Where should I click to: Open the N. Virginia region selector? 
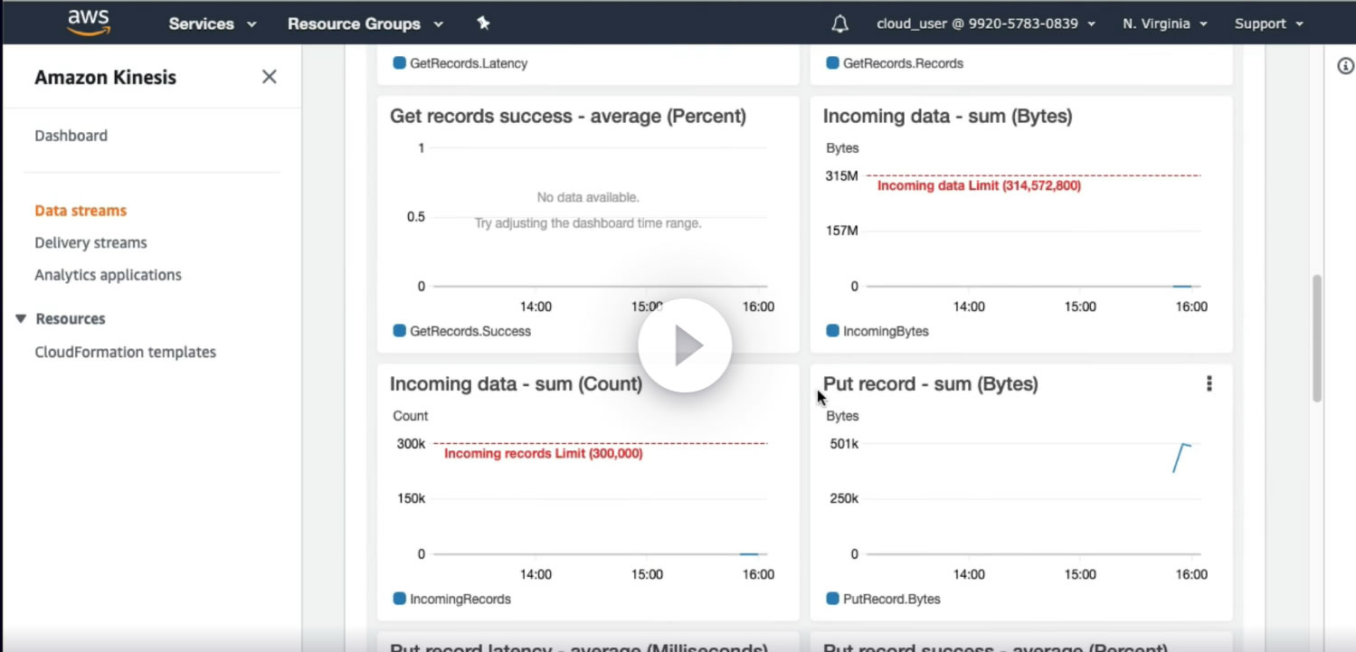coord(1165,24)
